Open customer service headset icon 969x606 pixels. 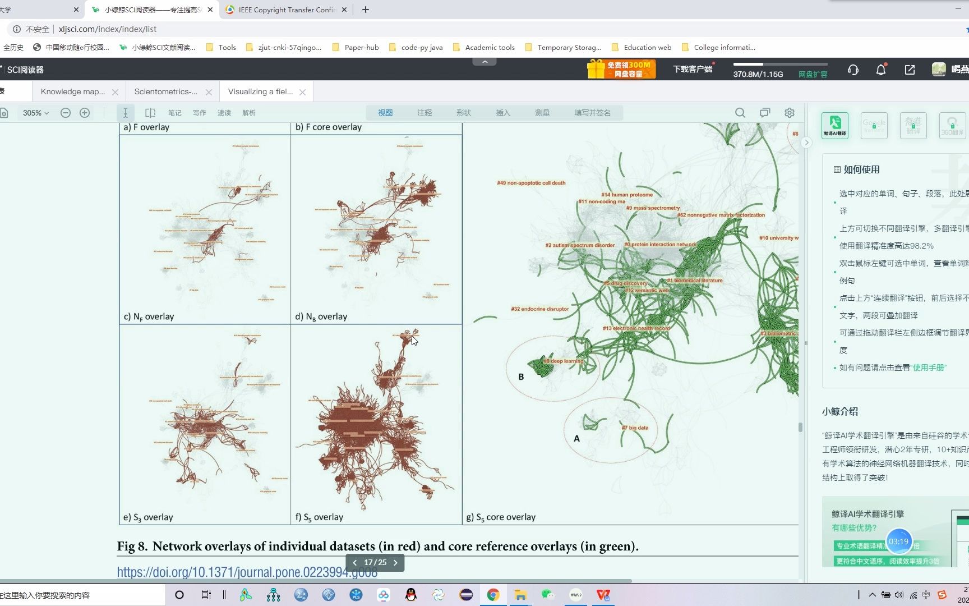tap(853, 70)
